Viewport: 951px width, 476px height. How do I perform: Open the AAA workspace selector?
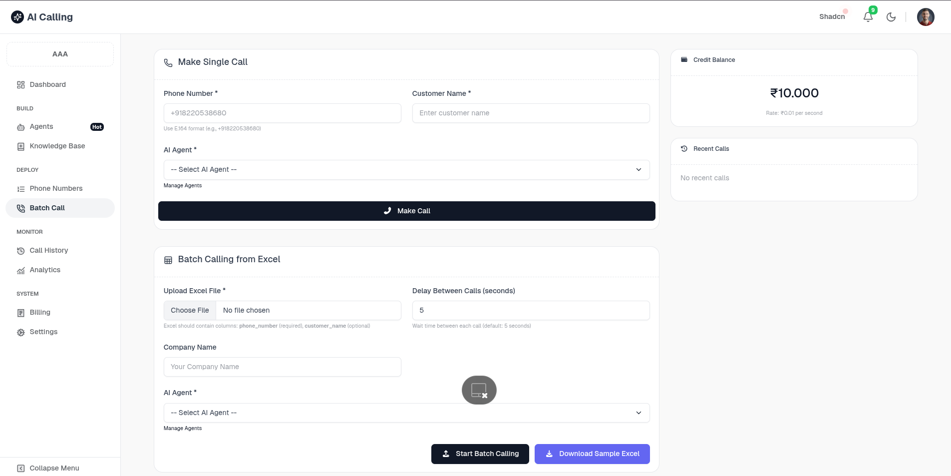pos(60,54)
